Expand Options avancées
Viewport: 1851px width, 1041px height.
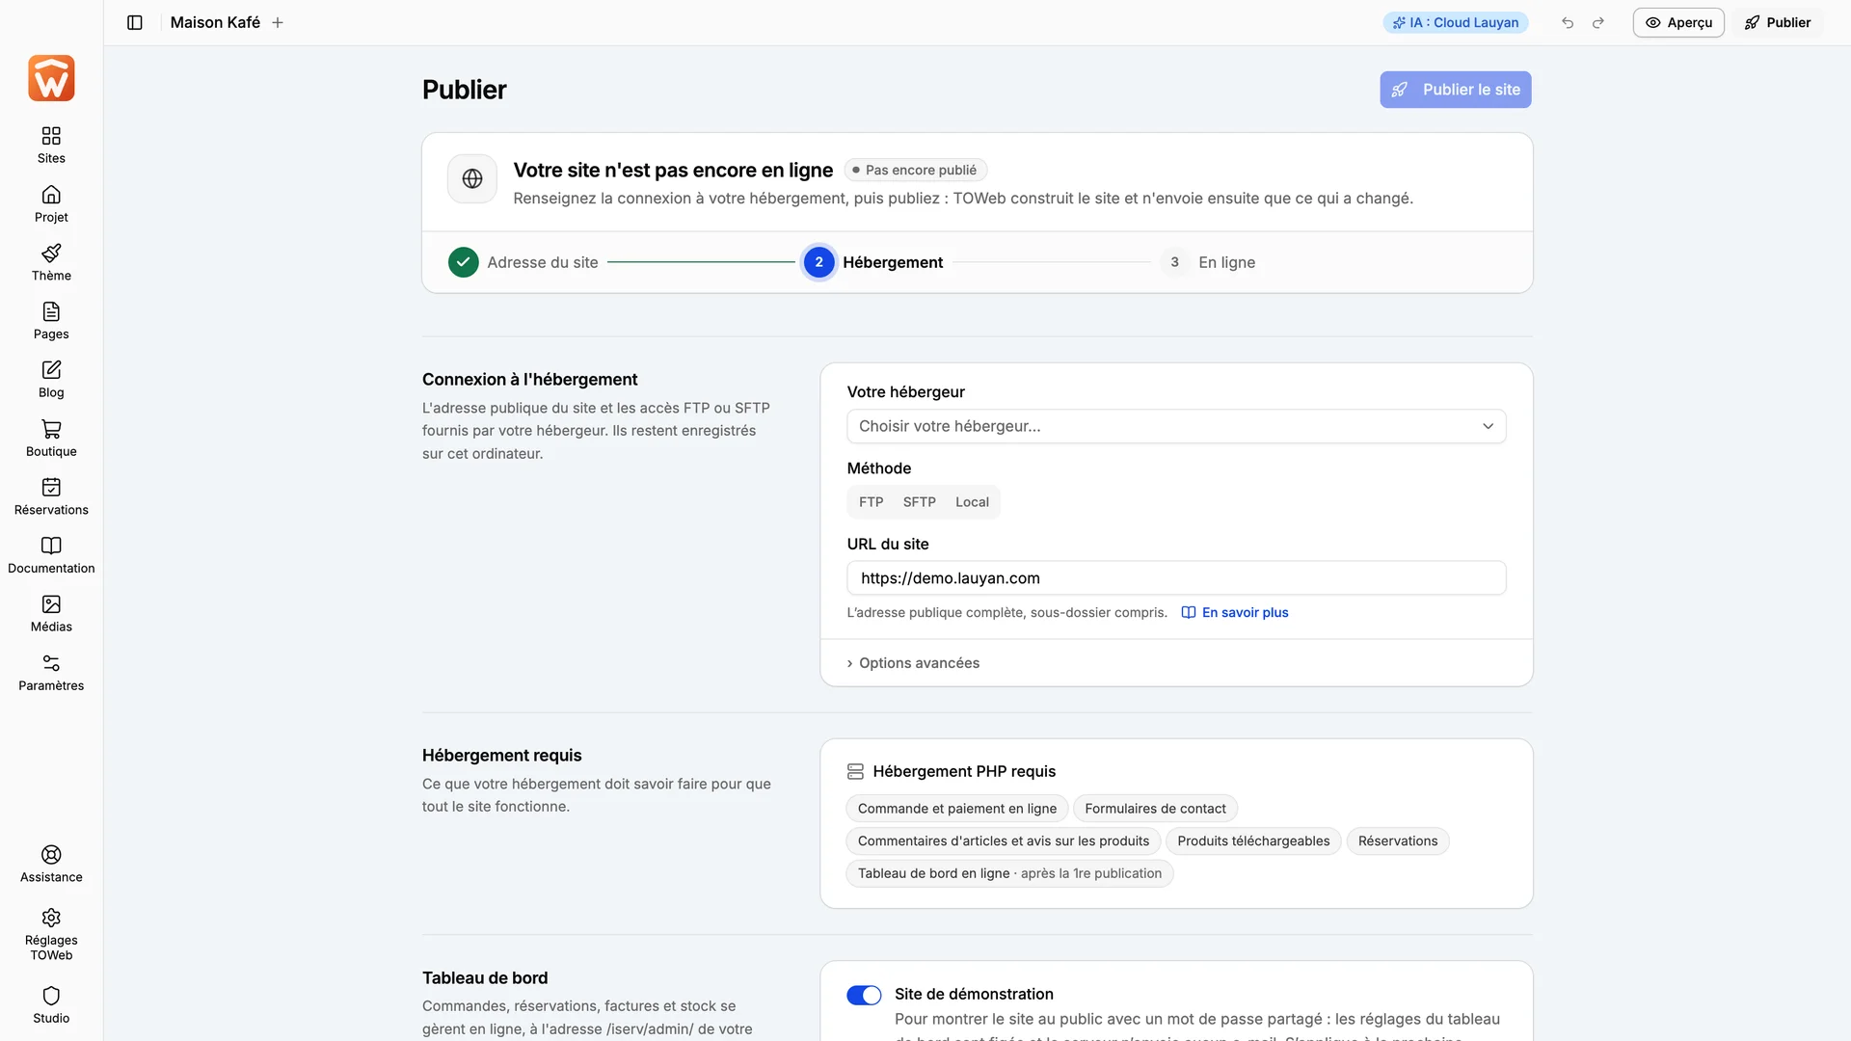tap(913, 663)
